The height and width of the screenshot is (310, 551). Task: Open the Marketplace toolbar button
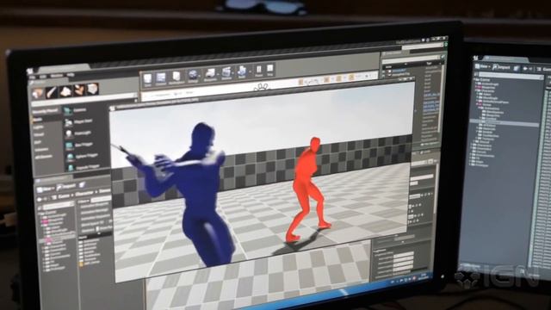pyautogui.click(x=176, y=77)
